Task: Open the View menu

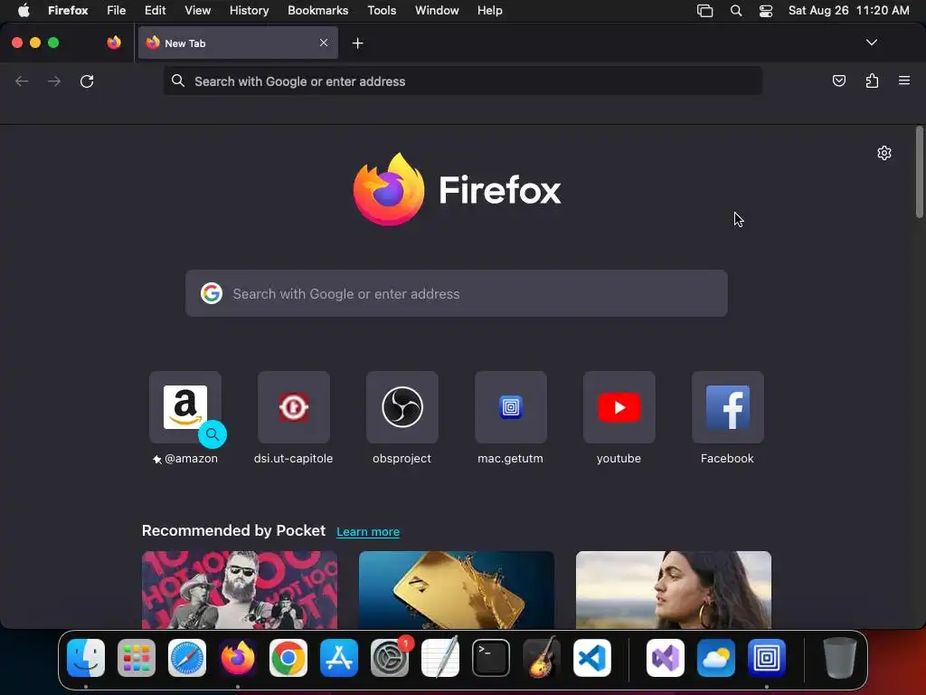Action: coord(197,10)
